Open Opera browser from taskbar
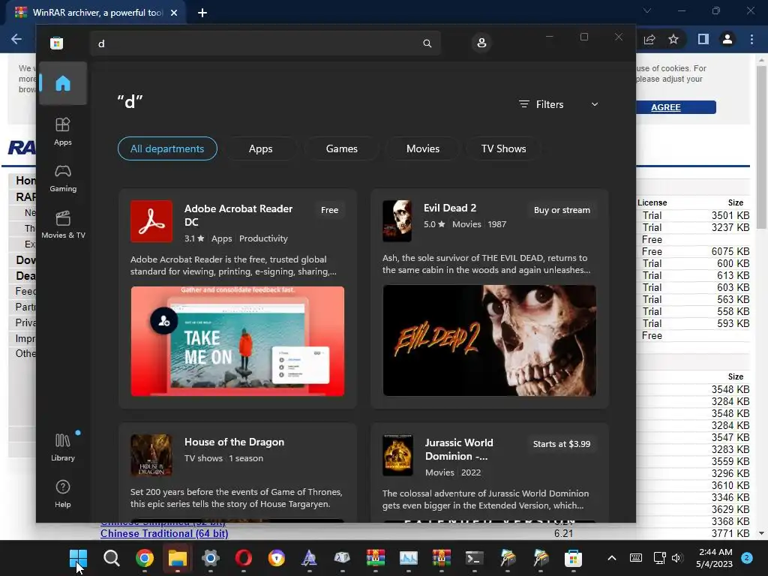Viewport: 768px width, 576px height. pos(244,558)
